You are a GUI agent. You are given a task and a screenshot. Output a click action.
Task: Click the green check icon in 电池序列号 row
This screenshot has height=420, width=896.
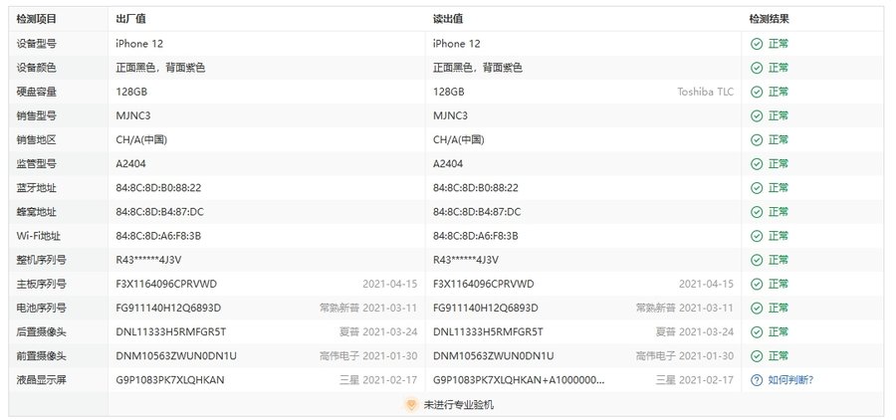(757, 308)
